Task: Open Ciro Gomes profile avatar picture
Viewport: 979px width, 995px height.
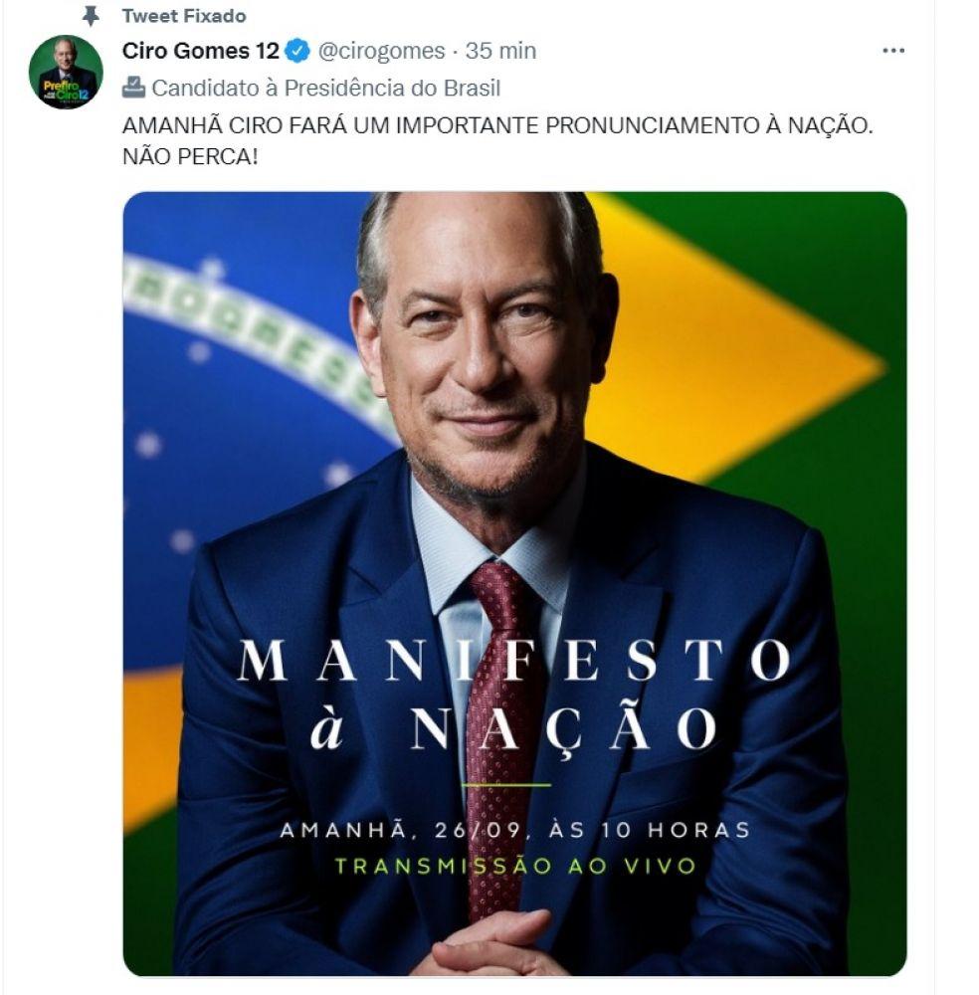Action: pos(66,72)
